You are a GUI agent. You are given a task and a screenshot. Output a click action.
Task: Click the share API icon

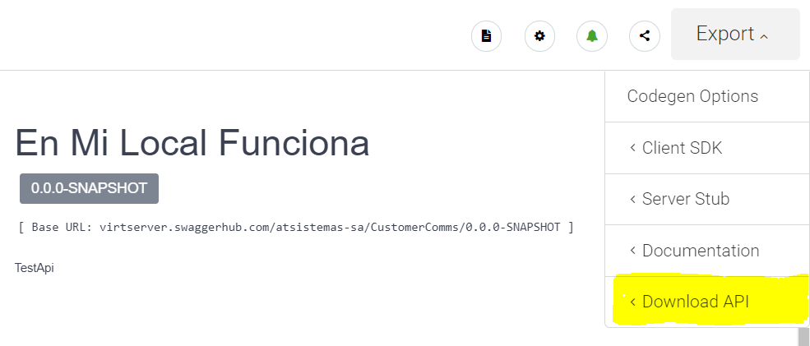[645, 36]
